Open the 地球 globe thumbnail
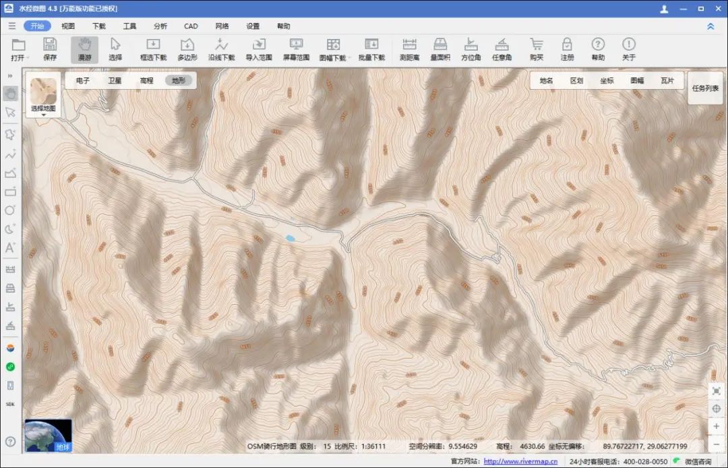The height and width of the screenshot is (468, 728). [49, 436]
